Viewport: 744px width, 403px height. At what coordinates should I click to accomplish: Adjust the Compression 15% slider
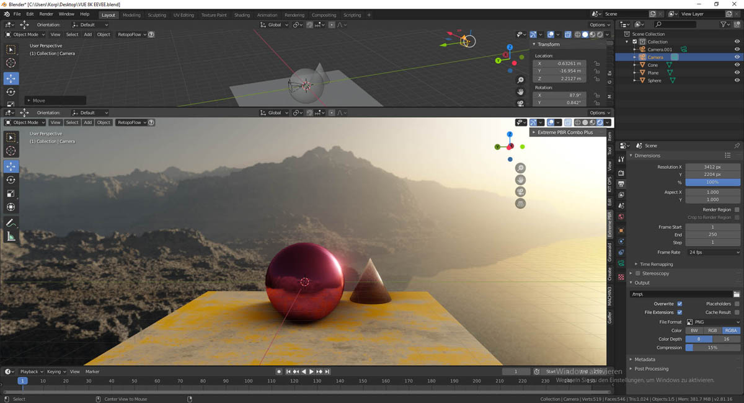[712, 348]
